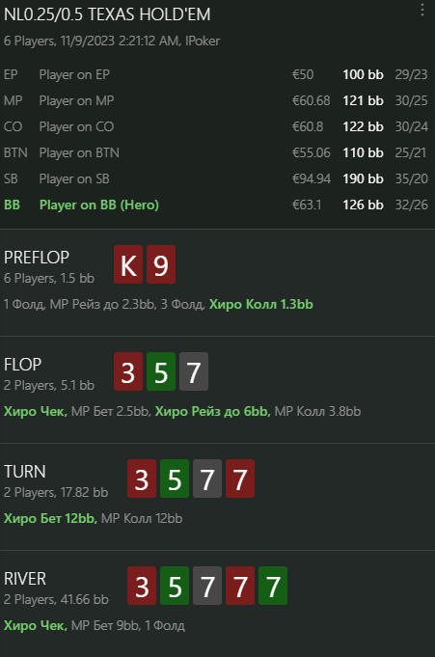
Task: Click the Player on BB (Hero) row
Action: (216, 205)
